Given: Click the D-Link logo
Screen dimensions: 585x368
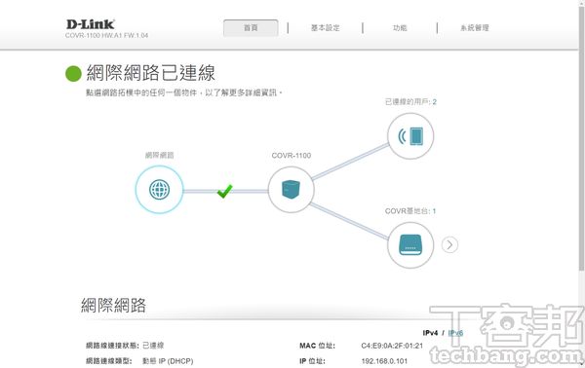Looking at the screenshot, I should pos(91,24).
